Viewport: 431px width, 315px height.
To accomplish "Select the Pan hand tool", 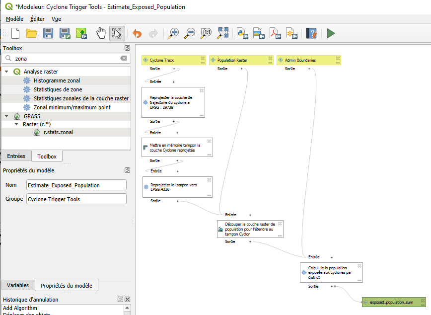I will [101, 33].
